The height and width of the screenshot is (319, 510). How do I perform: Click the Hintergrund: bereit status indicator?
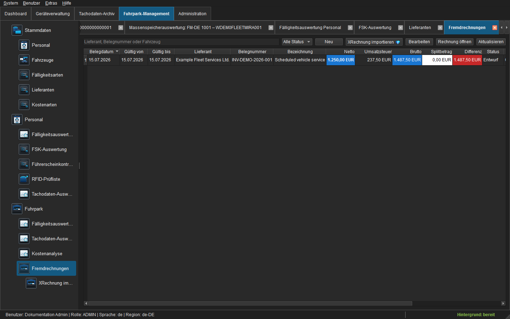pos(476,315)
